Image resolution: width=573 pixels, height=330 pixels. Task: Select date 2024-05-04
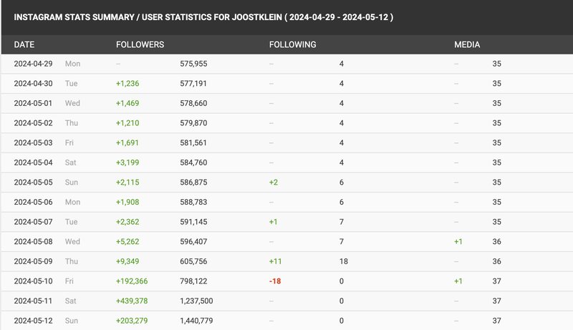33,162
